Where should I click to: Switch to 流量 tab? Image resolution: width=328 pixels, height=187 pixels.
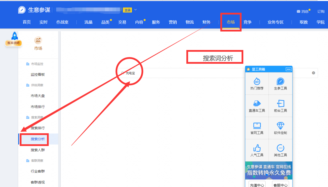89,22
